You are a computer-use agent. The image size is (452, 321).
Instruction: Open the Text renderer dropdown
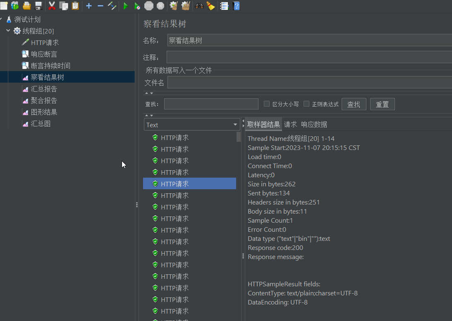click(192, 125)
